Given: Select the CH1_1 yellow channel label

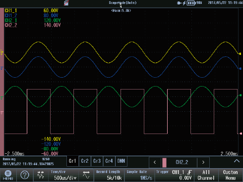Looking at the screenshot, I should 11,11.
